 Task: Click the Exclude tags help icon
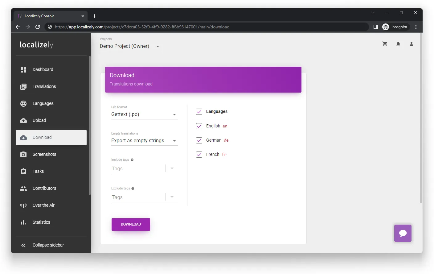coord(133,189)
